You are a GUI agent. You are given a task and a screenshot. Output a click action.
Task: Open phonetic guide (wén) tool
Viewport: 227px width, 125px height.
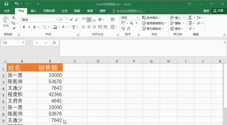74,27
